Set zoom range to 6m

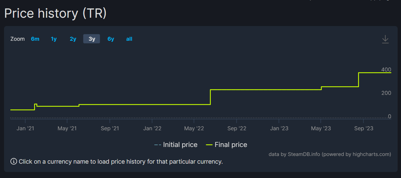pyautogui.click(x=35, y=39)
